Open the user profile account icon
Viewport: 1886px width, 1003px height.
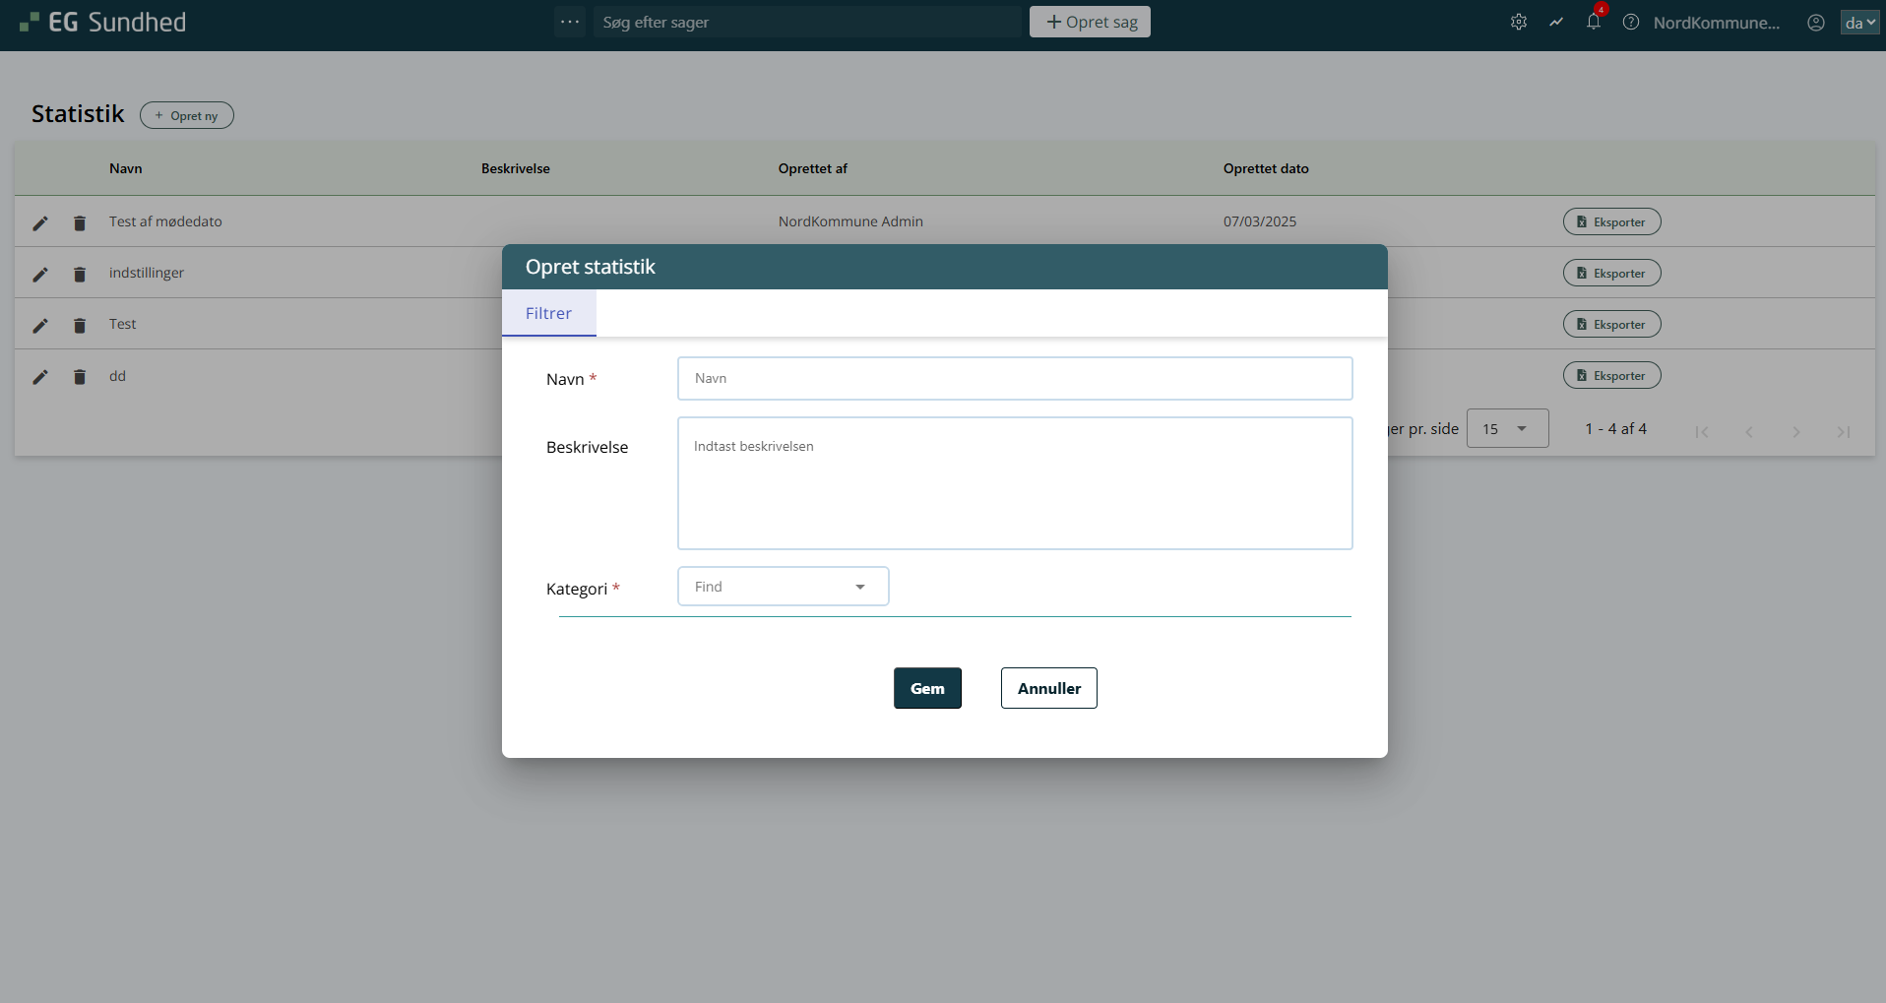[x=1816, y=22]
